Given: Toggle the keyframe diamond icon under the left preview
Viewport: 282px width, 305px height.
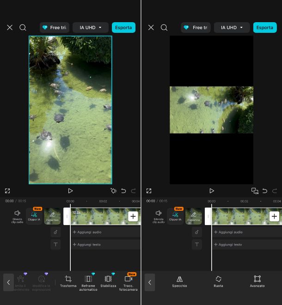Looking at the screenshot, I should point(113,191).
